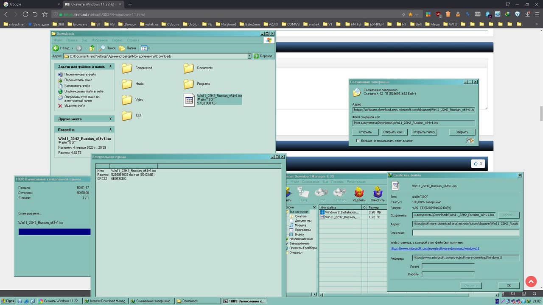The width and height of the screenshot is (543, 305).
Task: Check Больше не показывать этот диалог
Action: (x=359, y=141)
